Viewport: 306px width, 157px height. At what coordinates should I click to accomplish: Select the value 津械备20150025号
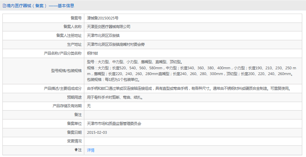click(x=103, y=18)
